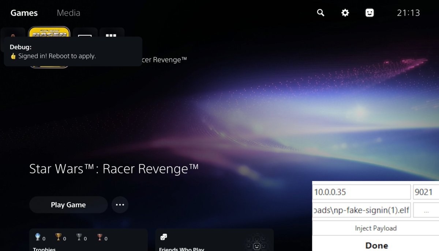Viewport: 439px width, 251px height.
Task: Click the large Star Wars: Racer Revenge title
Action: pos(114,169)
